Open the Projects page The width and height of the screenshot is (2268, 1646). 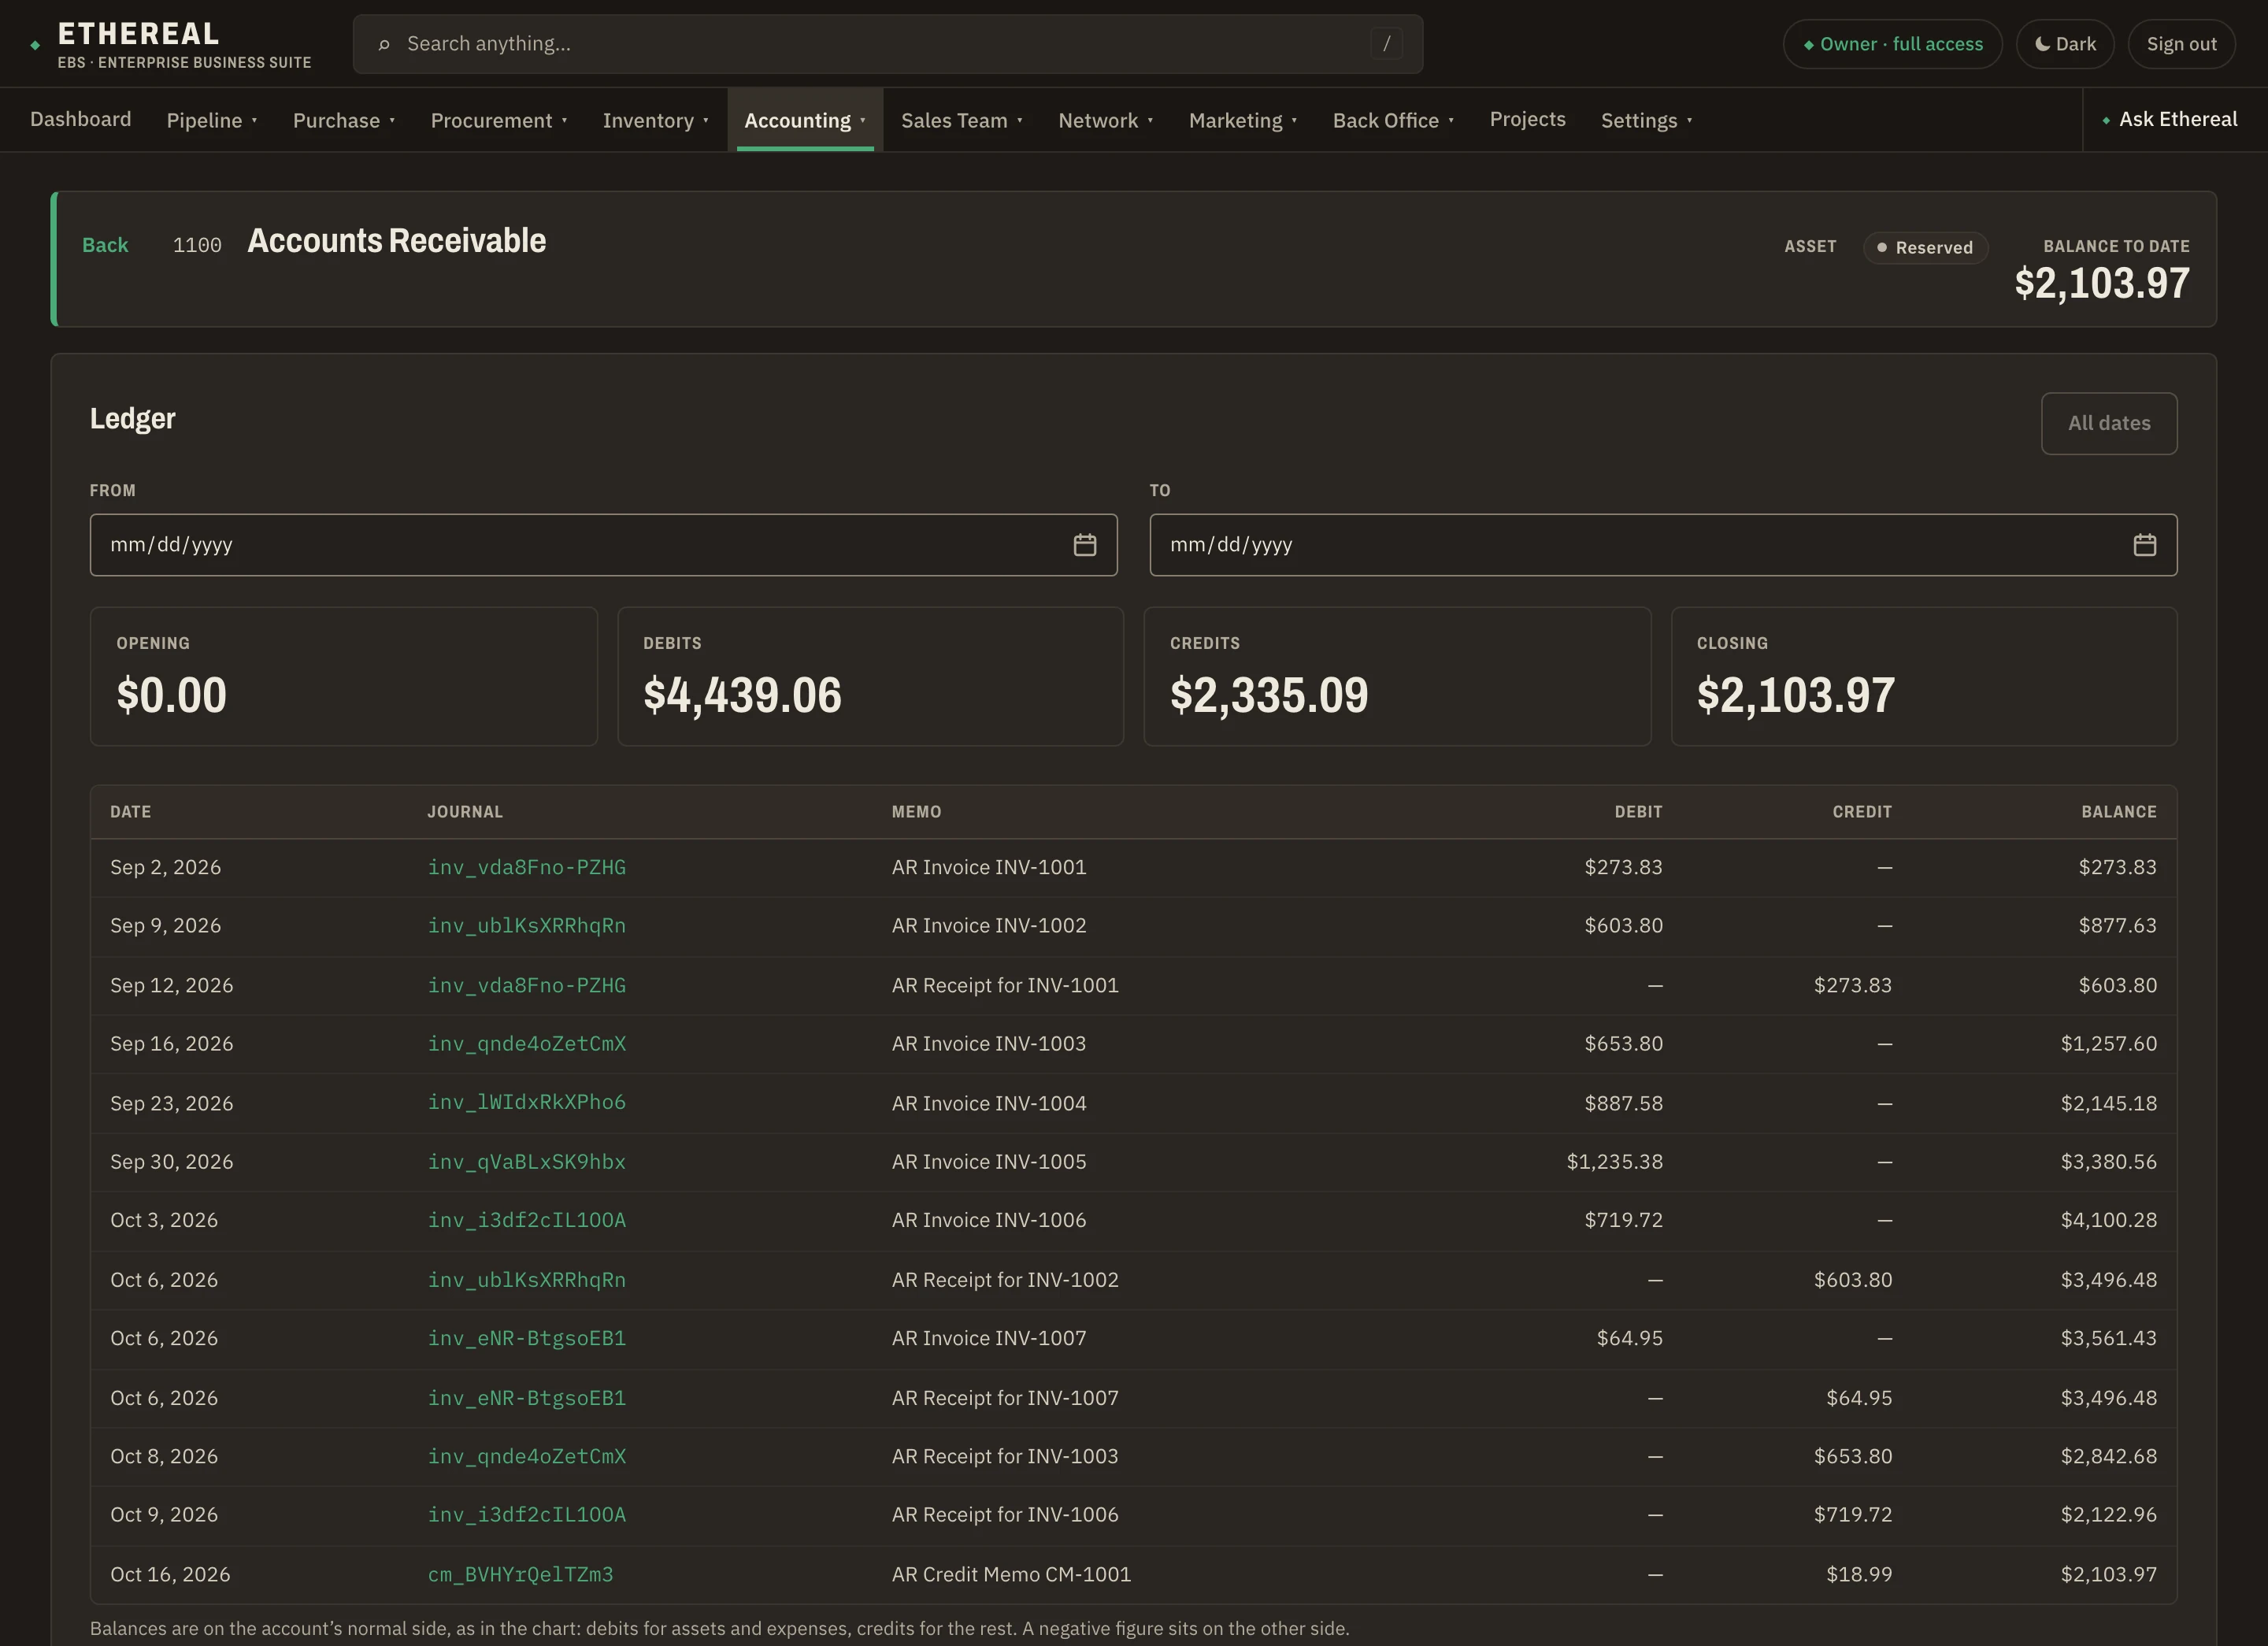pos(1527,119)
